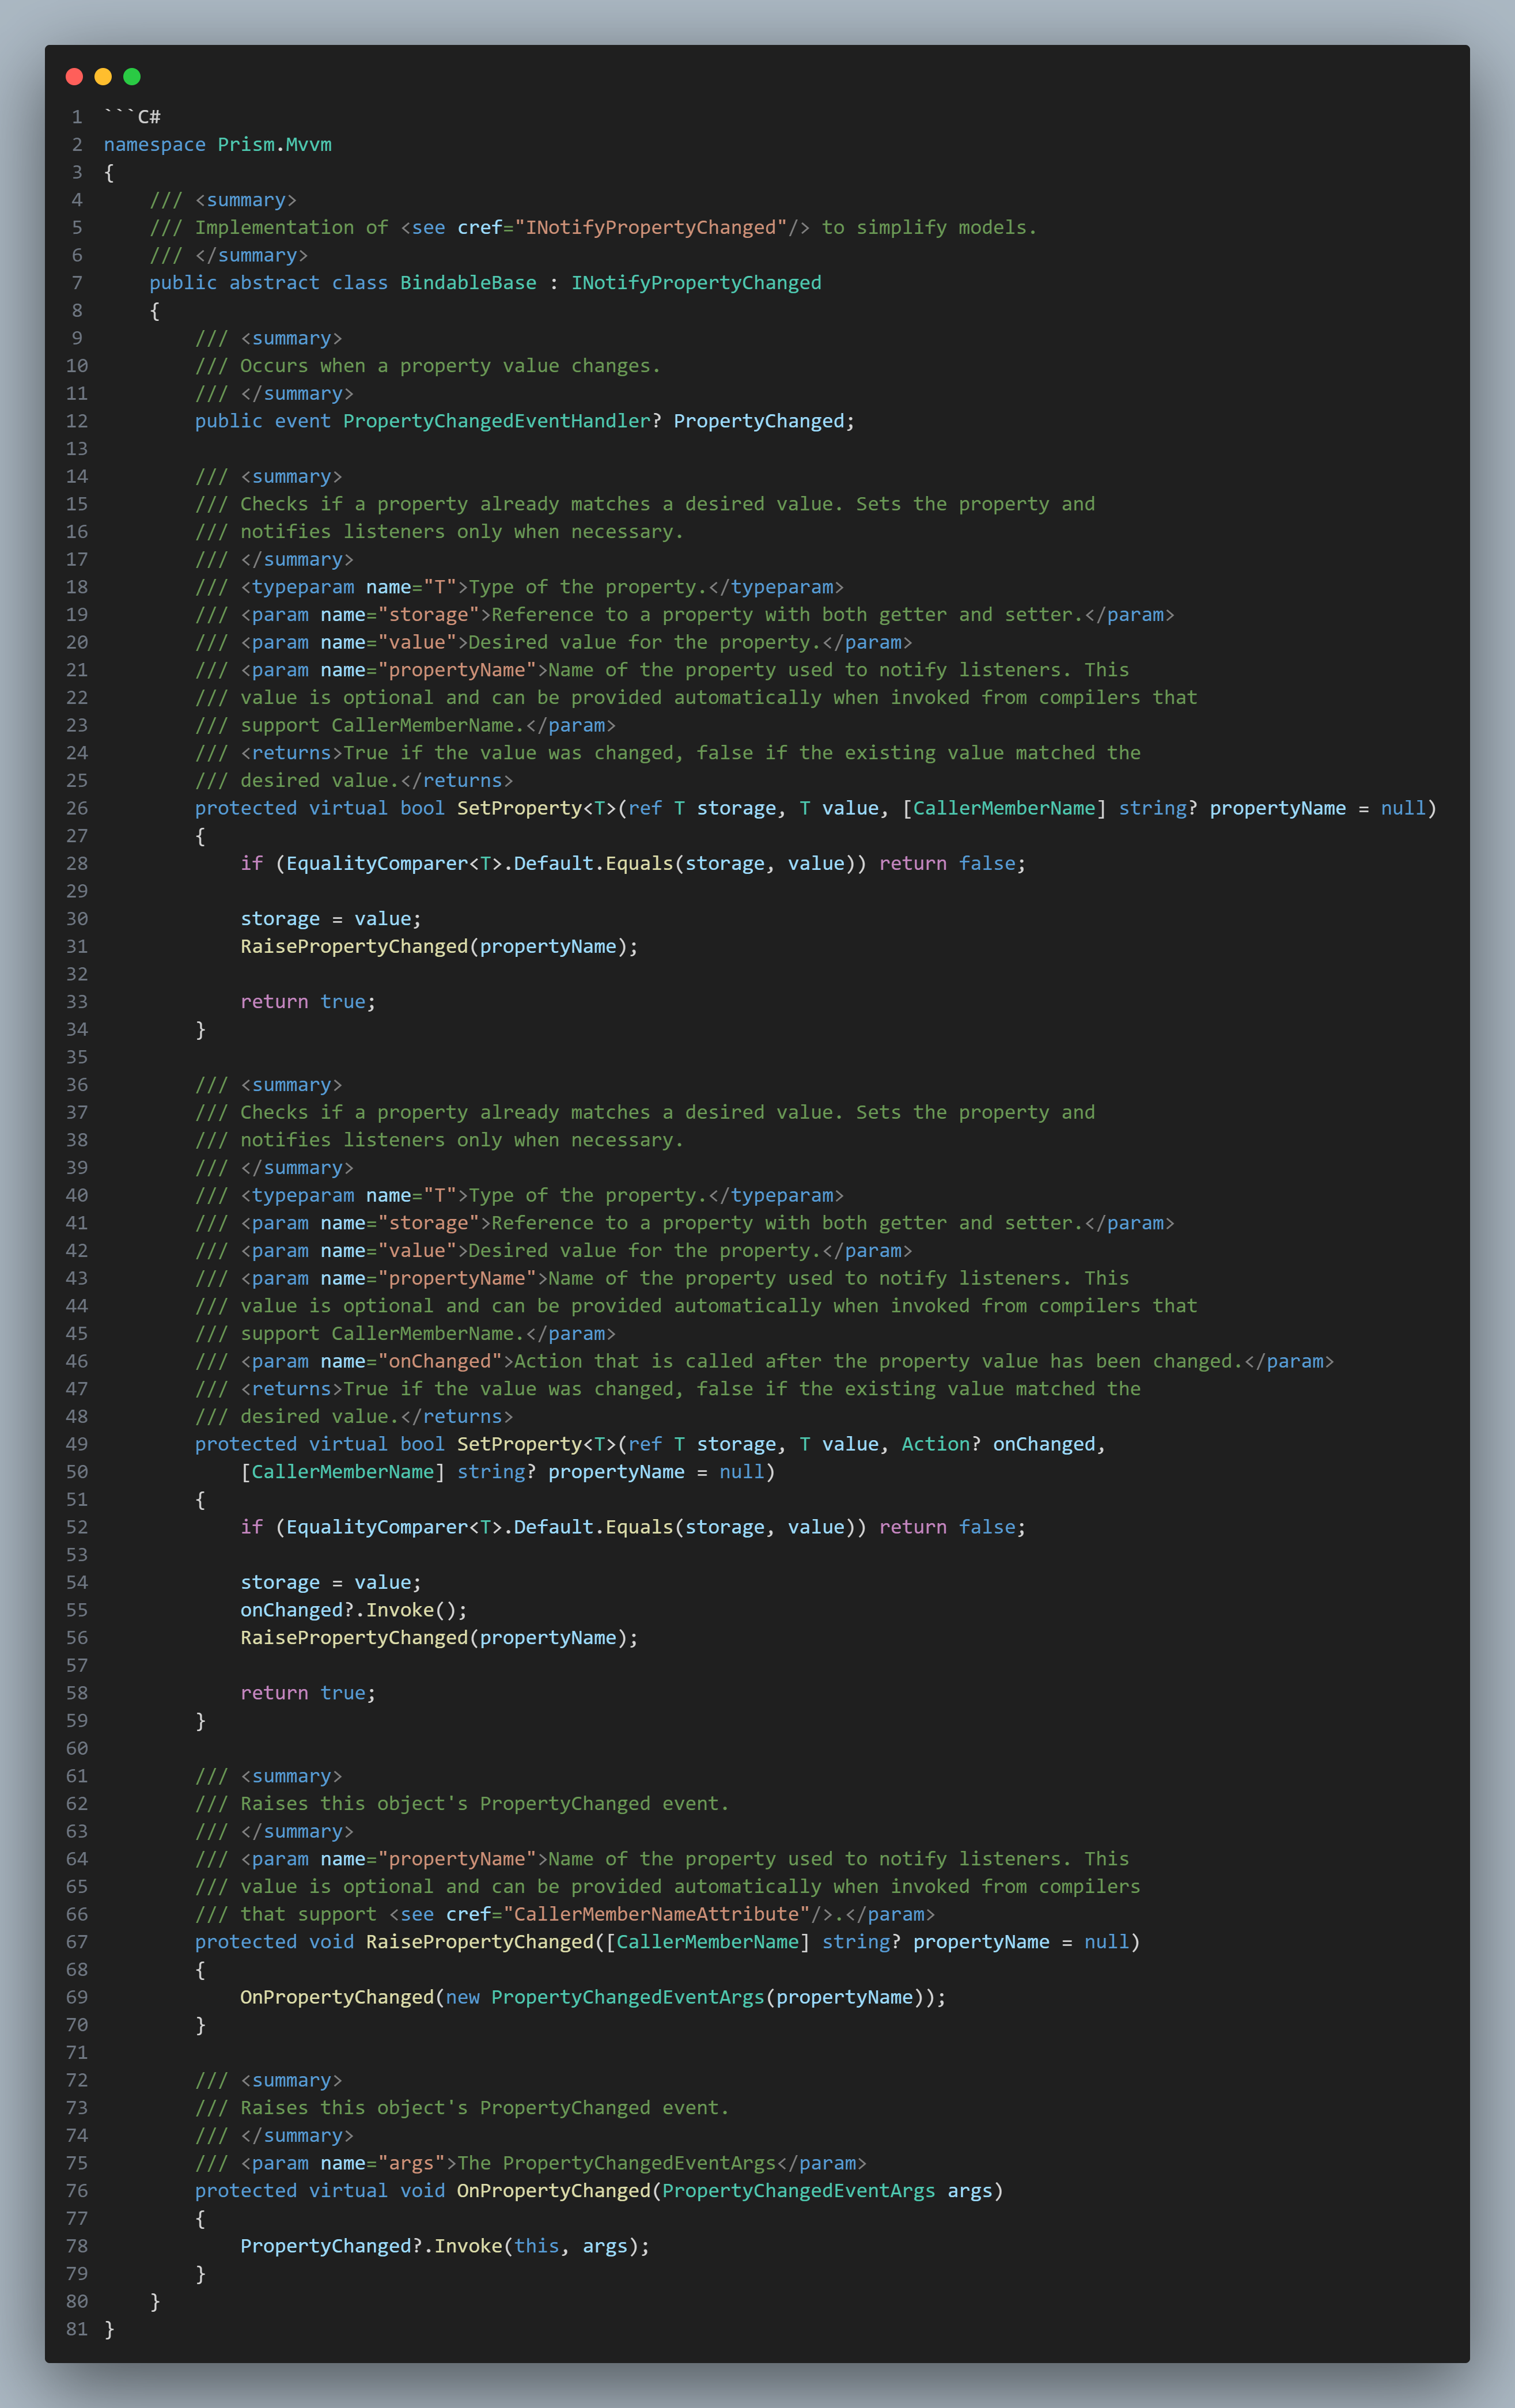The height and width of the screenshot is (2408, 1515).
Task: Click the "namespace" keyword on line 2
Action: [155, 145]
